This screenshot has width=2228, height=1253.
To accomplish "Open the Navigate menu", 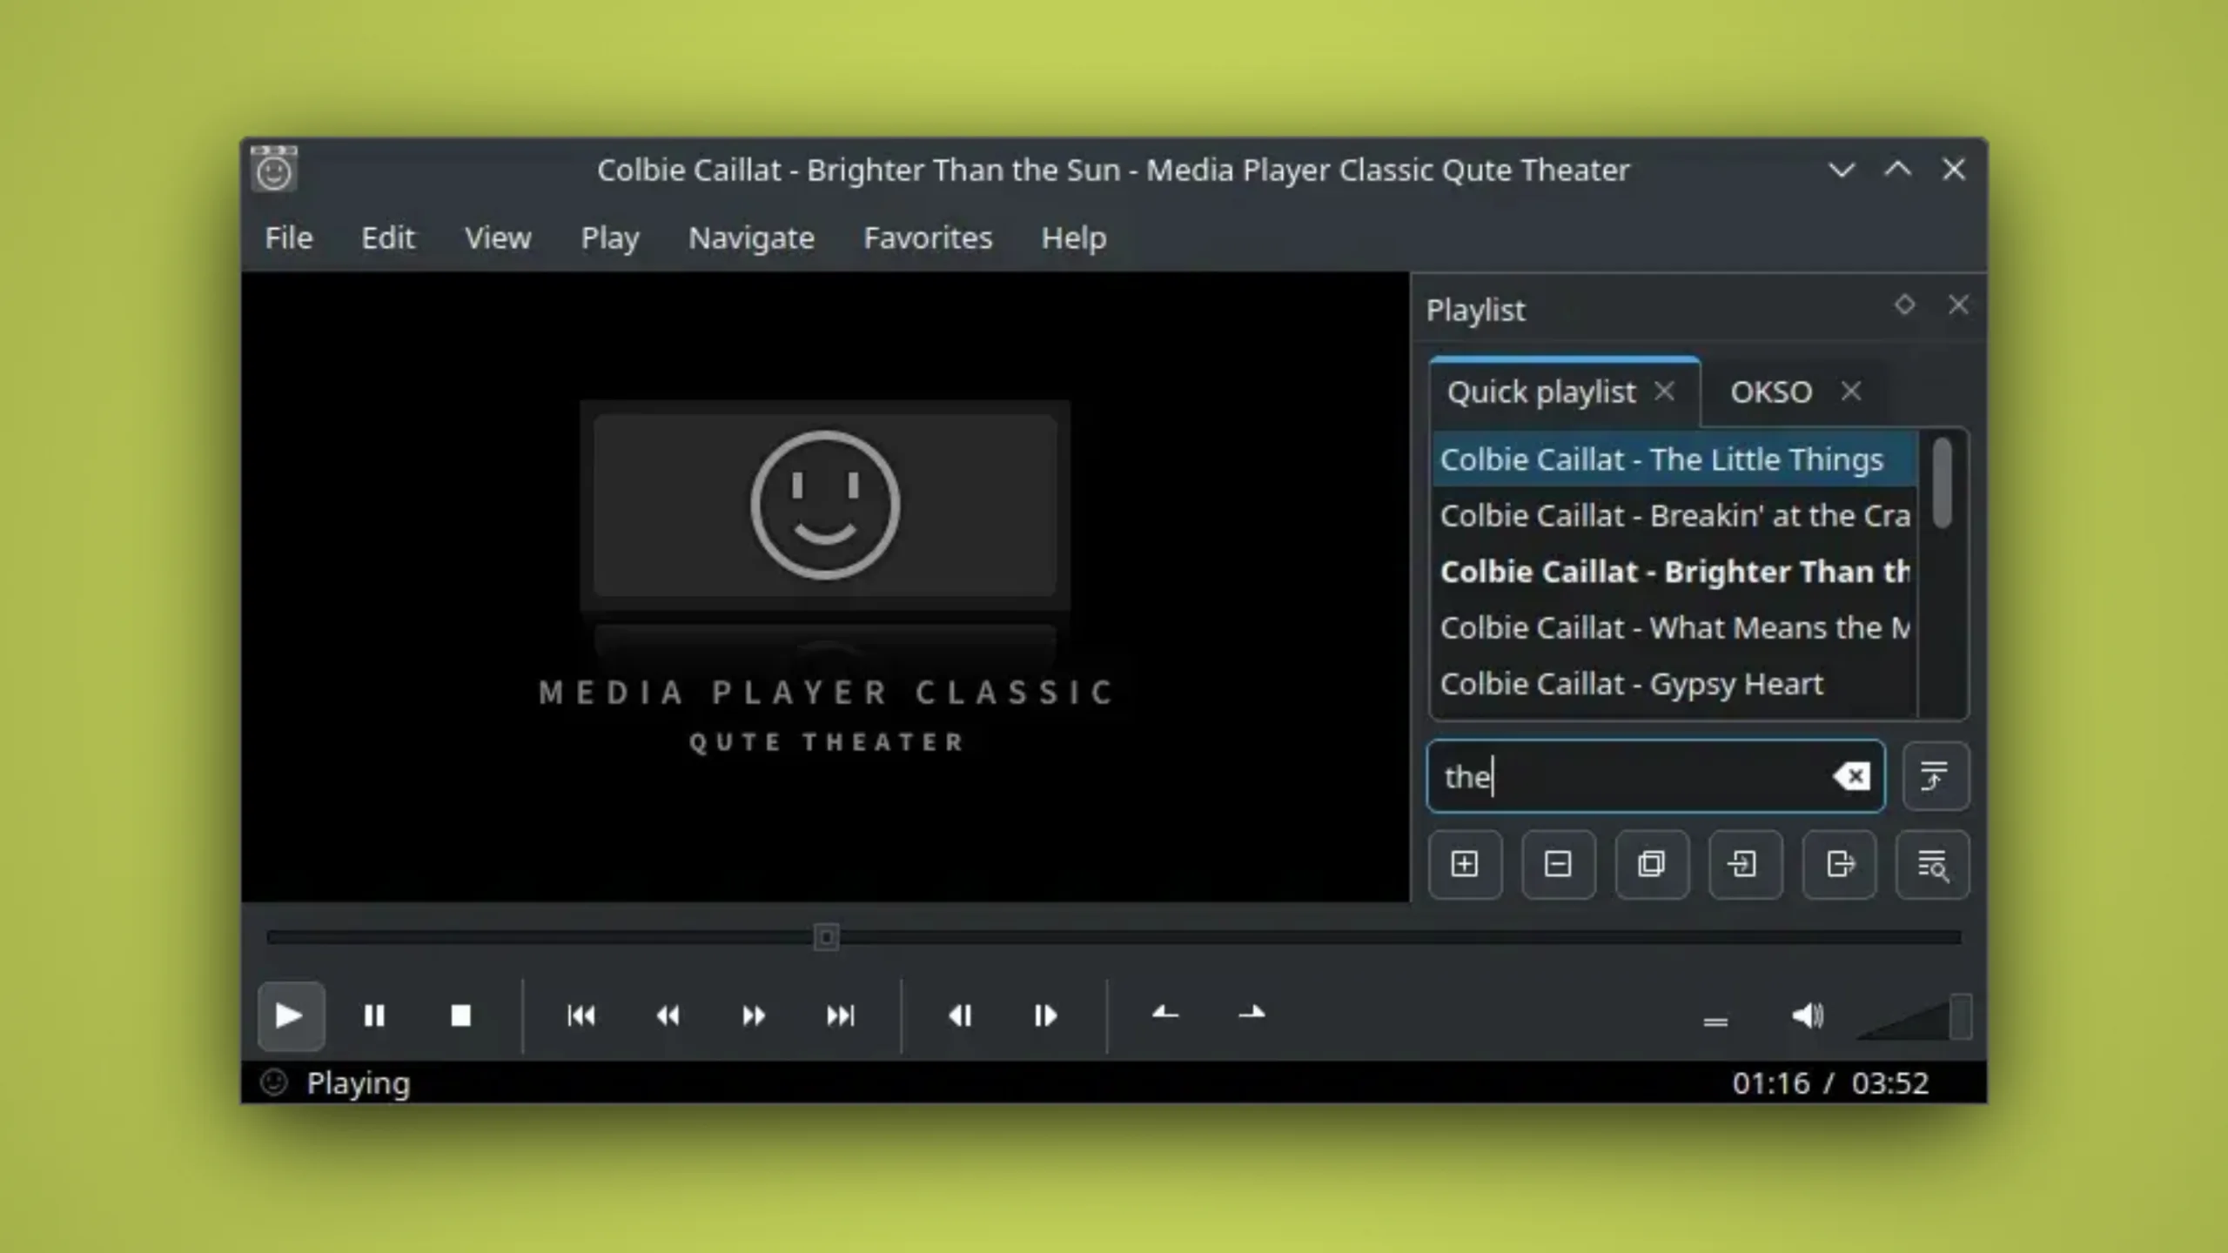I will (751, 238).
